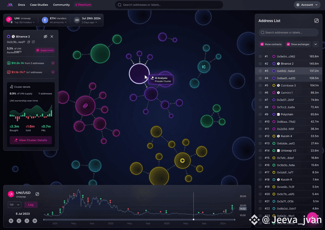Focus Address List search field
Viewport: 325px width, 230px height.
point(288,33)
